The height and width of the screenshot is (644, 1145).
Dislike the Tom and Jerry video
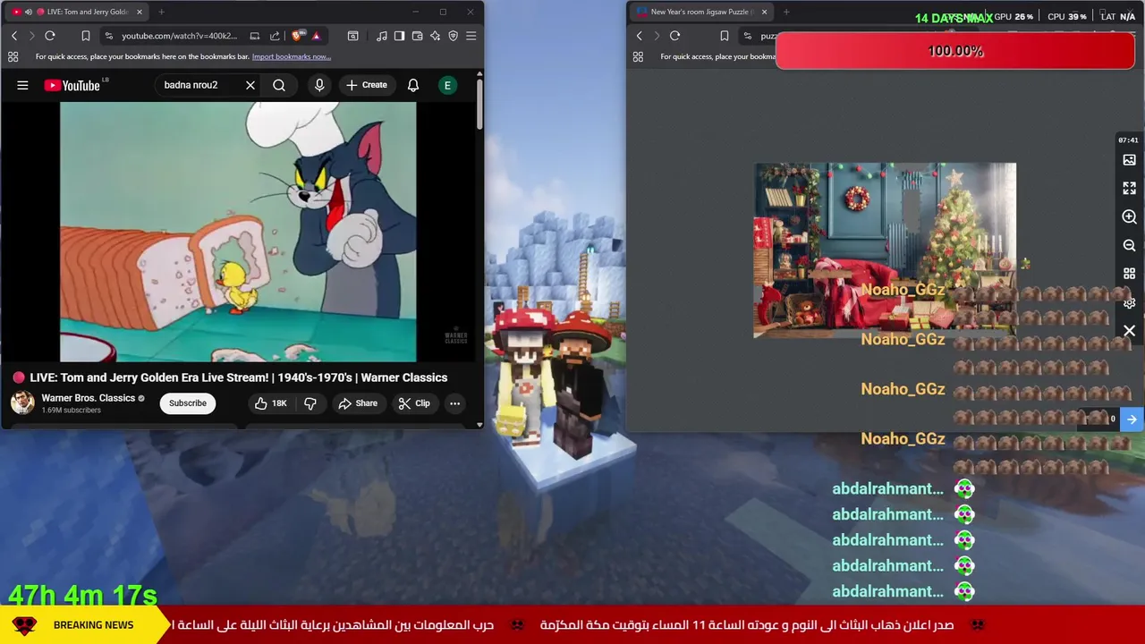pos(310,403)
